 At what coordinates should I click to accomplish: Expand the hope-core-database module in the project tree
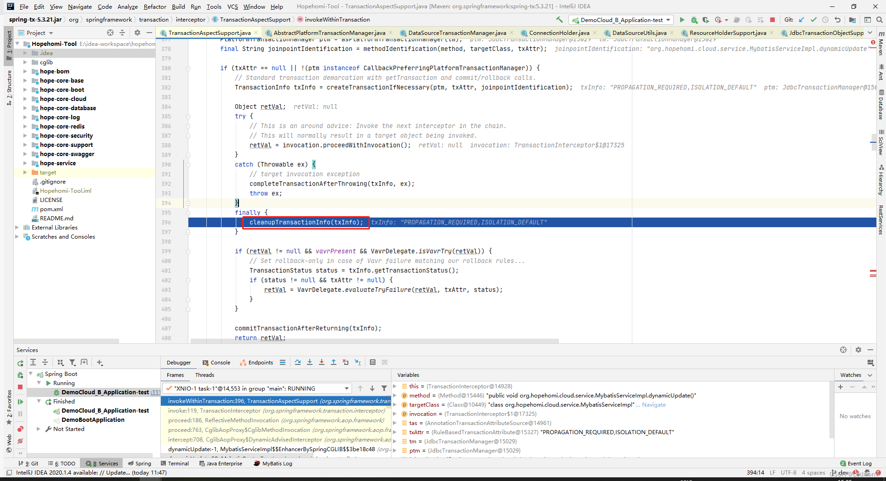point(25,108)
